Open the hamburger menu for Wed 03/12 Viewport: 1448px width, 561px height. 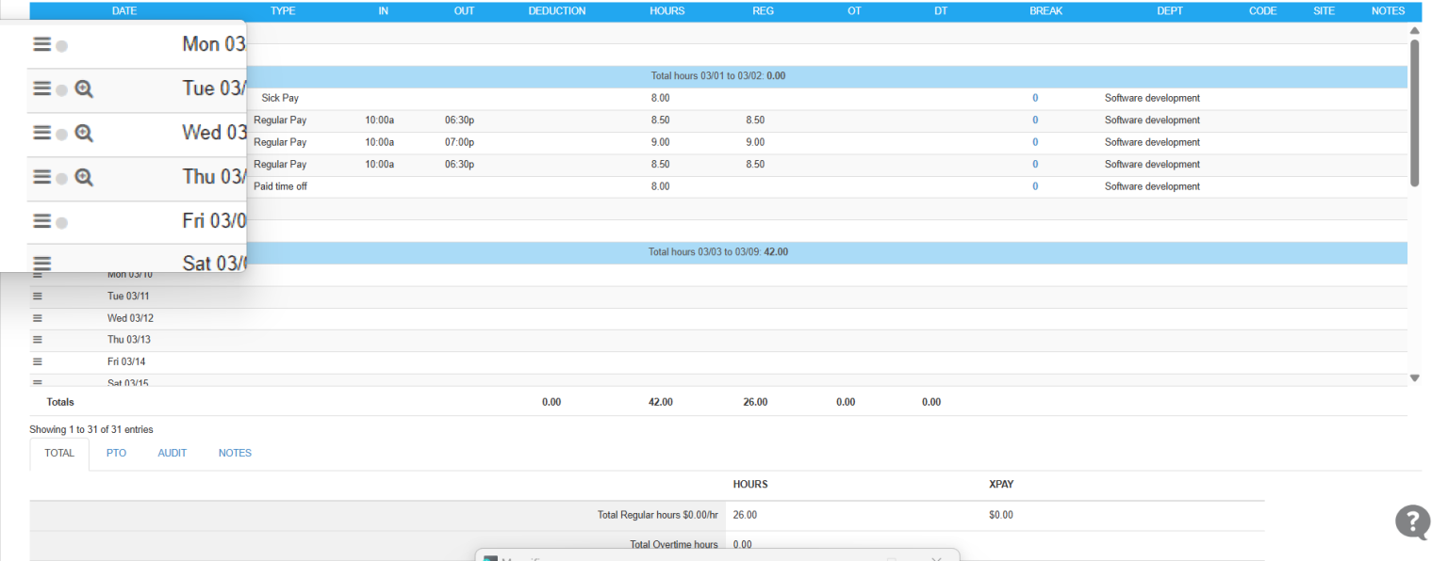pyautogui.click(x=36, y=317)
